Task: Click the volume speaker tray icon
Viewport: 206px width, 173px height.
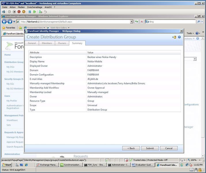Action: (191, 165)
